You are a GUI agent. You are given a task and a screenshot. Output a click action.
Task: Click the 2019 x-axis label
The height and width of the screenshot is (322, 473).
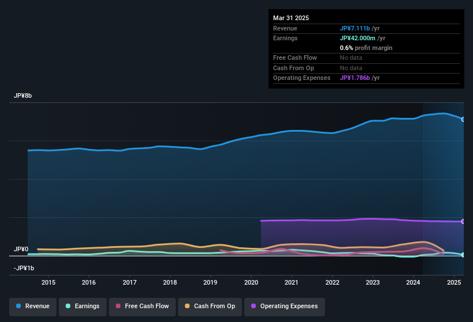click(210, 282)
